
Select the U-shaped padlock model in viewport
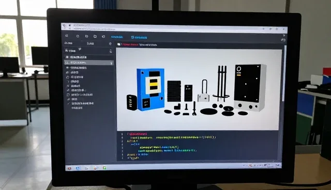[204, 90]
